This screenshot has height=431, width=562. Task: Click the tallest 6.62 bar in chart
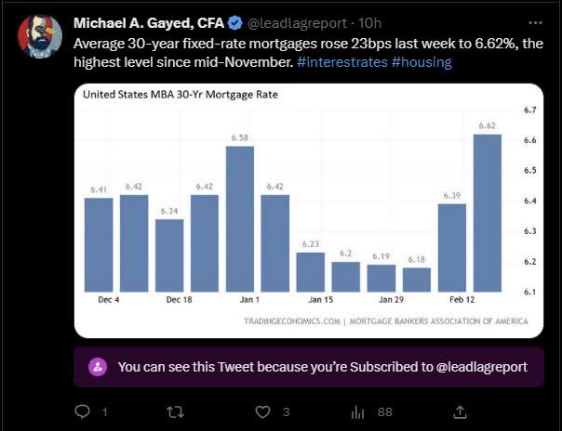point(488,213)
